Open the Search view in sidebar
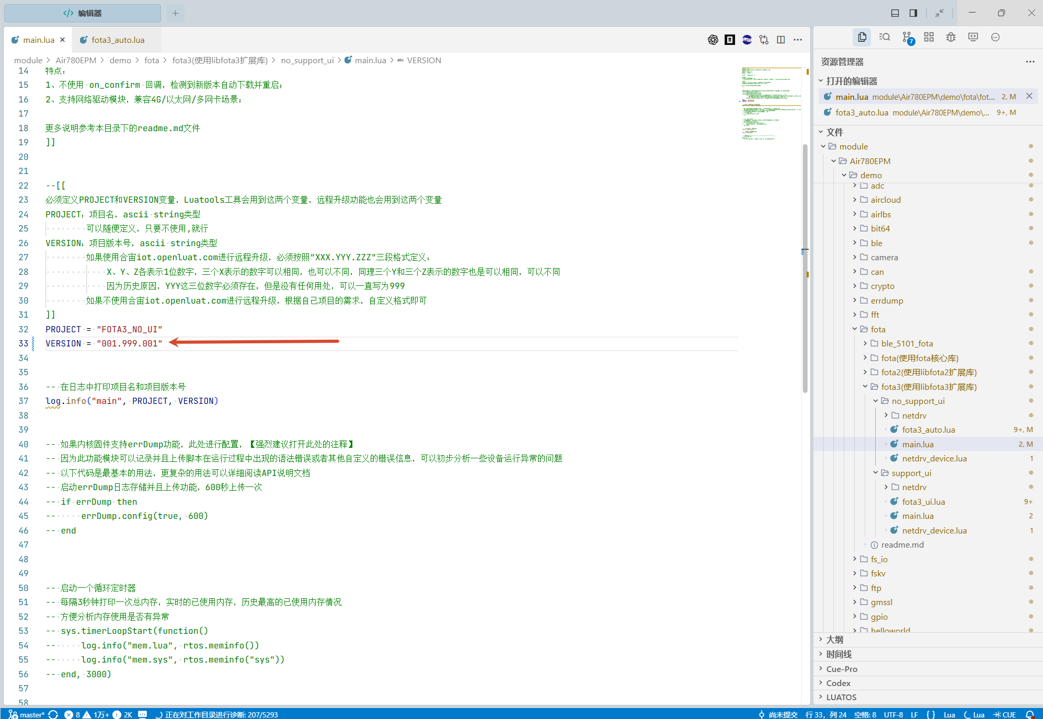 click(x=885, y=37)
